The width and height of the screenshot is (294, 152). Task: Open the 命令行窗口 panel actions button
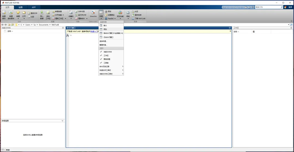point(230,28)
